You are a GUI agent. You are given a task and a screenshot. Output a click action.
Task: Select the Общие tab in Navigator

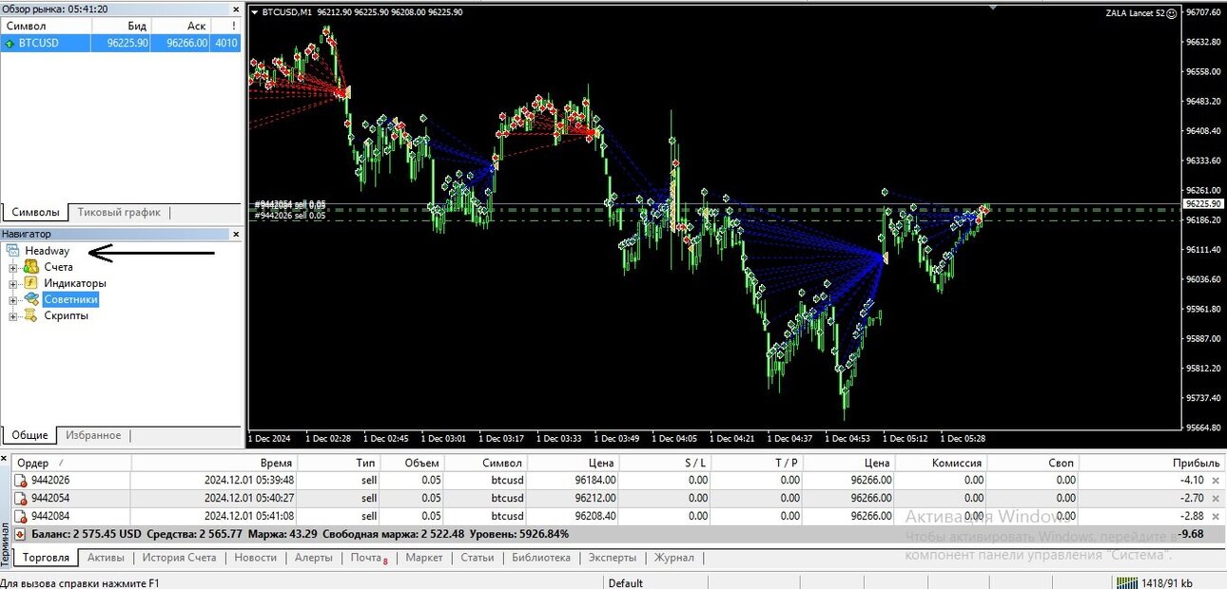pos(29,435)
